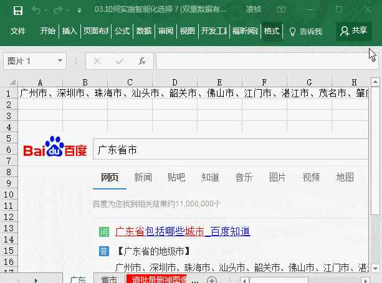This screenshot has width=382, height=283.
Task: Open the 公式 ribbon tab
Action: click(122, 31)
